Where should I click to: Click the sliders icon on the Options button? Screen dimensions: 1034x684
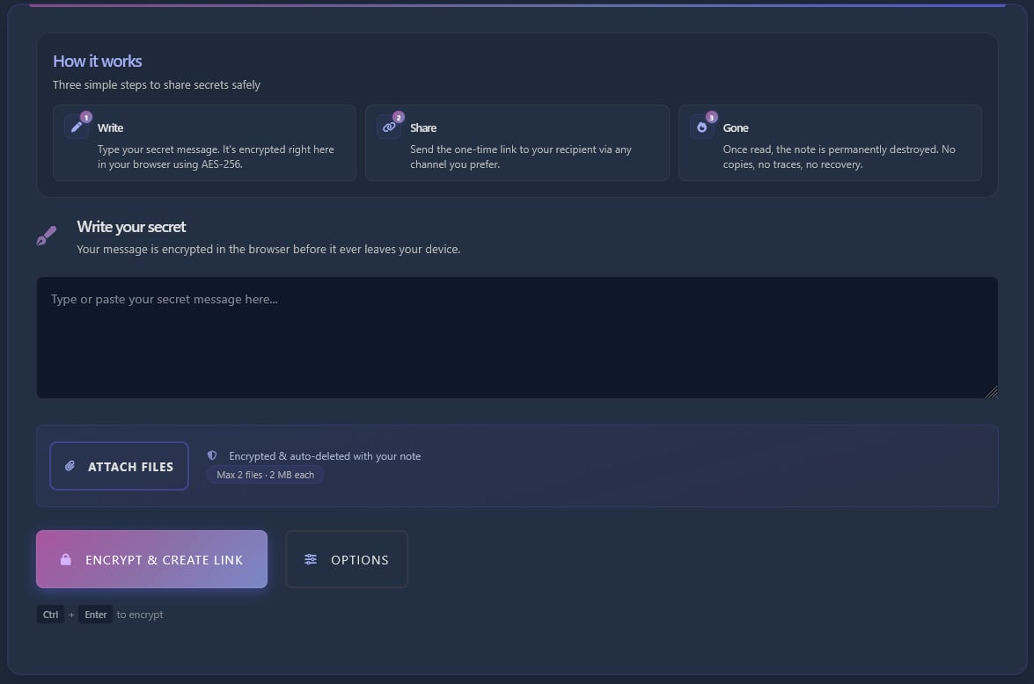[309, 559]
